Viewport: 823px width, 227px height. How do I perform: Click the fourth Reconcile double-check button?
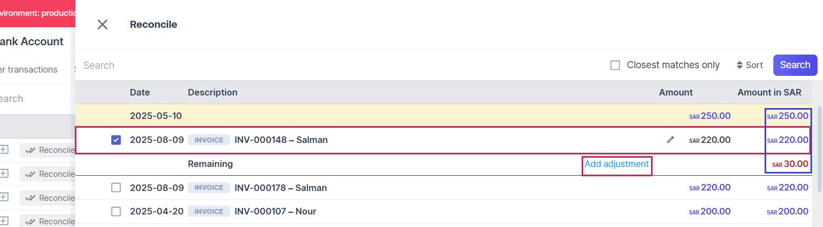tap(49, 221)
